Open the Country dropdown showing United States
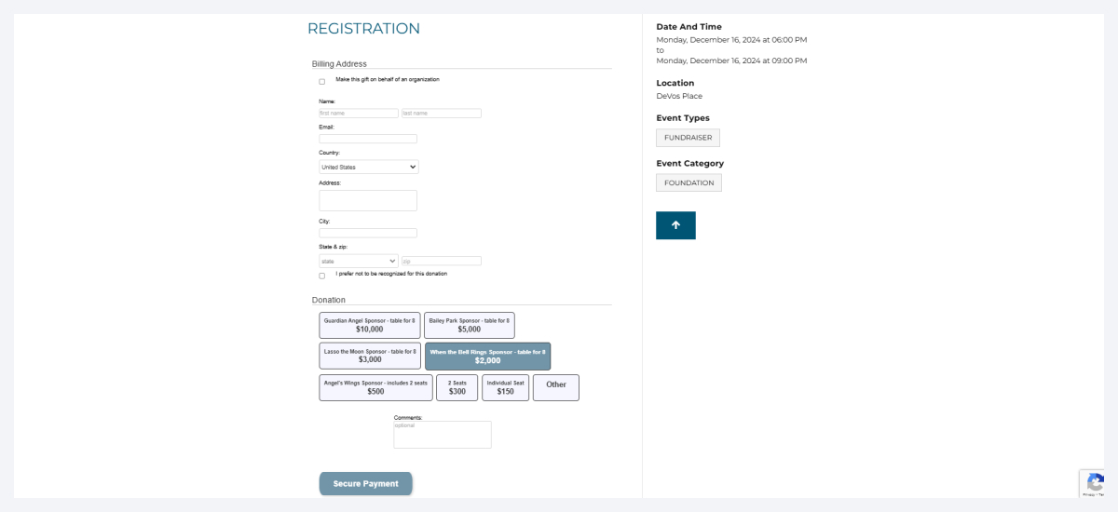Image resolution: width=1118 pixels, height=512 pixels. [x=369, y=167]
